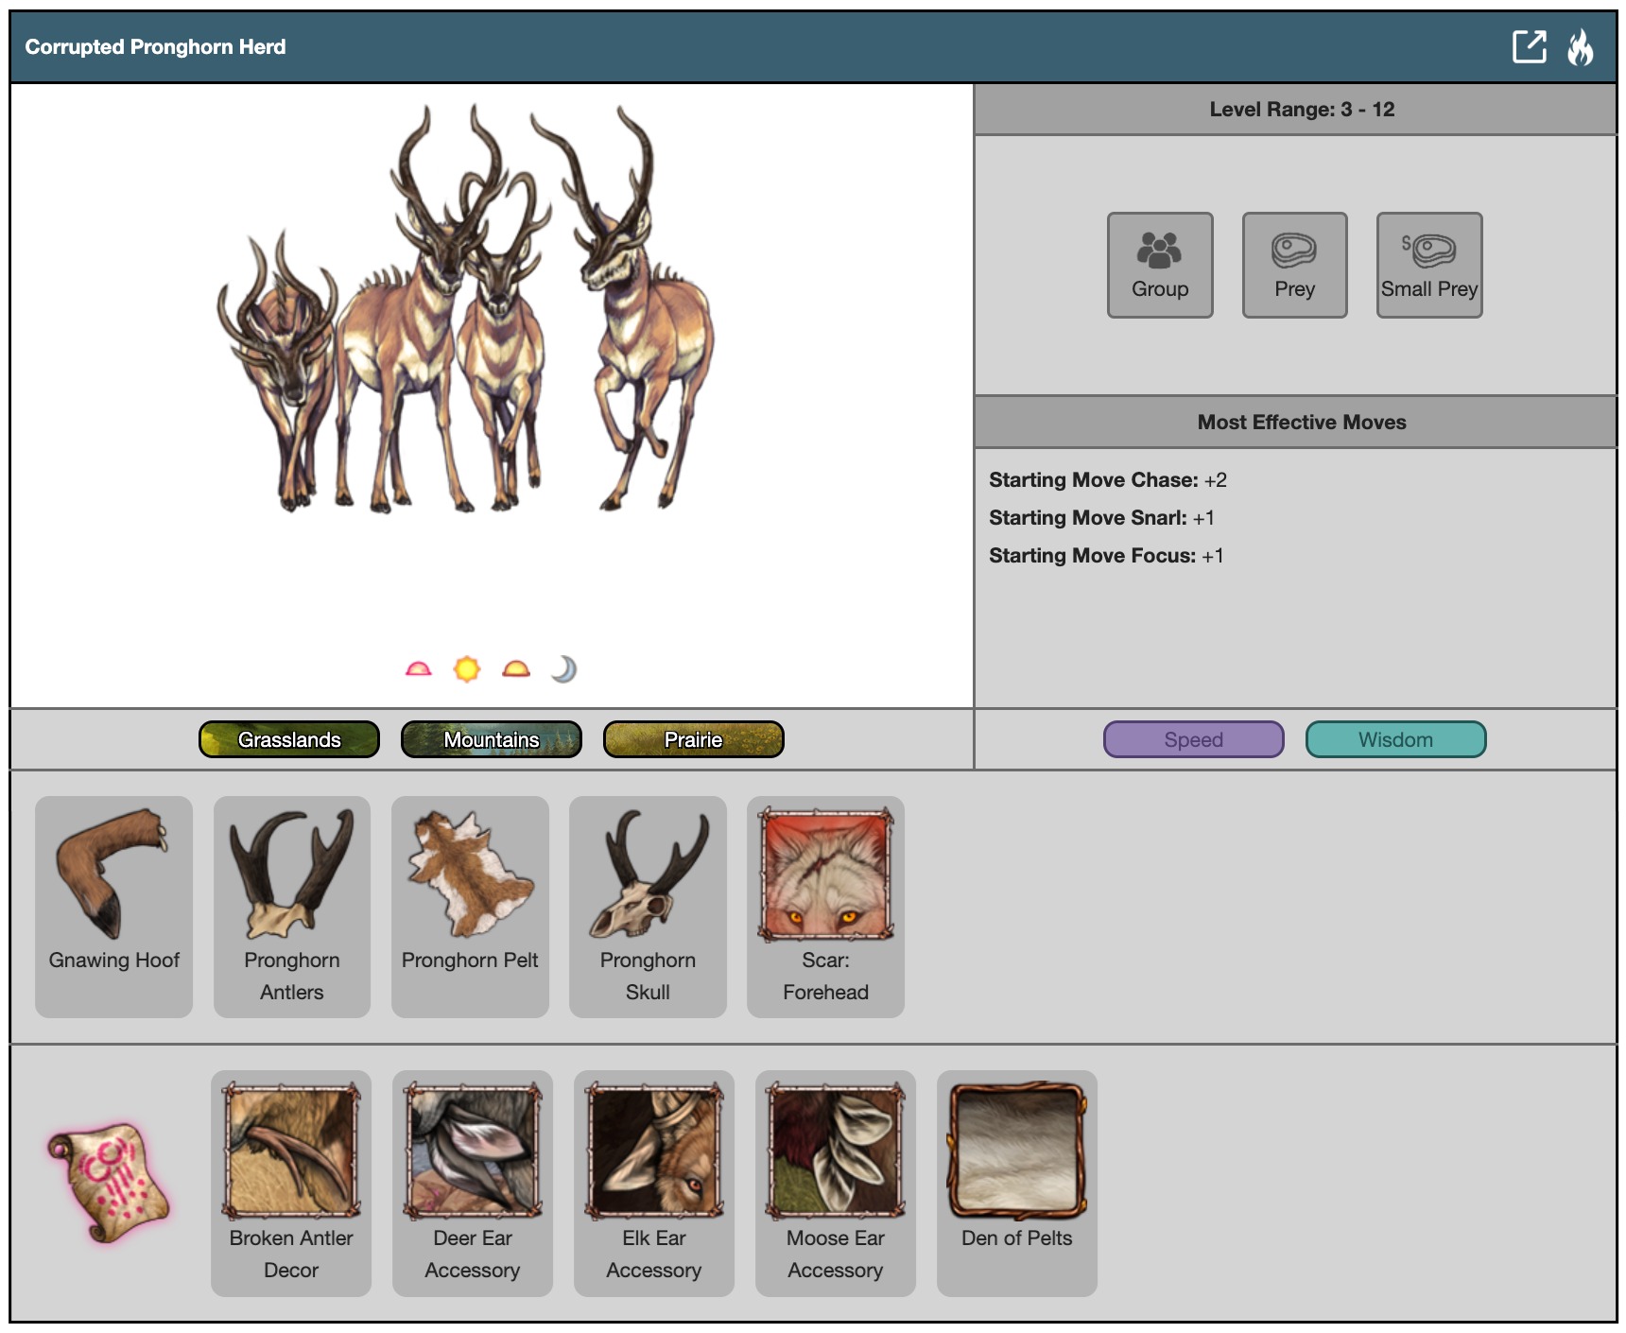Select the teal Wisdom stat badge
This screenshot has height=1333, width=1626.
(x=1395, y=739)
